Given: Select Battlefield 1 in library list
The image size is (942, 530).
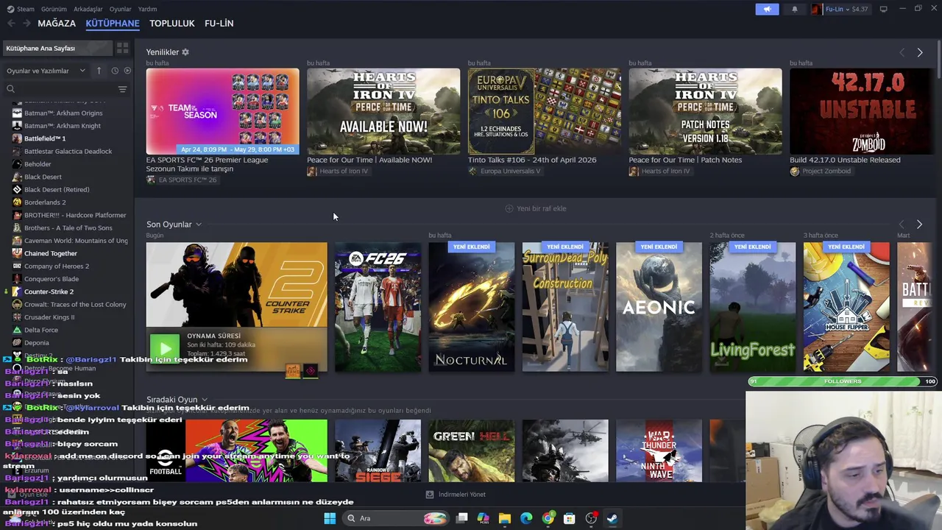Looking at the screenshot, I should tap(45, 138).
